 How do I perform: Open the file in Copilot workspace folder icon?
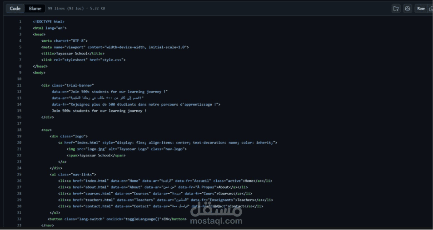point(396,9)
